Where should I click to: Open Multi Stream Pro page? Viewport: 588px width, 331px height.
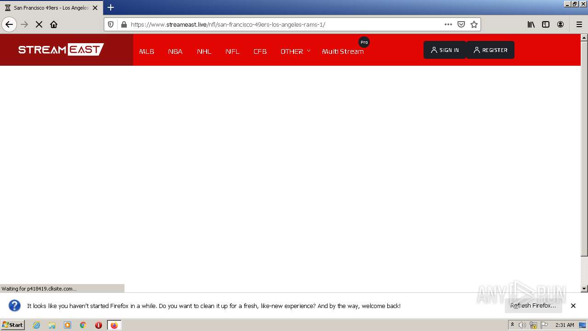pos(343,51)
